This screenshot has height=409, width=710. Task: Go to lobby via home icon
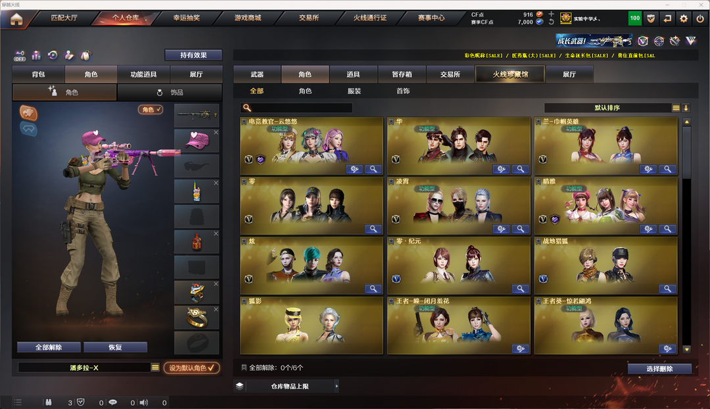(x=16, y=20)
